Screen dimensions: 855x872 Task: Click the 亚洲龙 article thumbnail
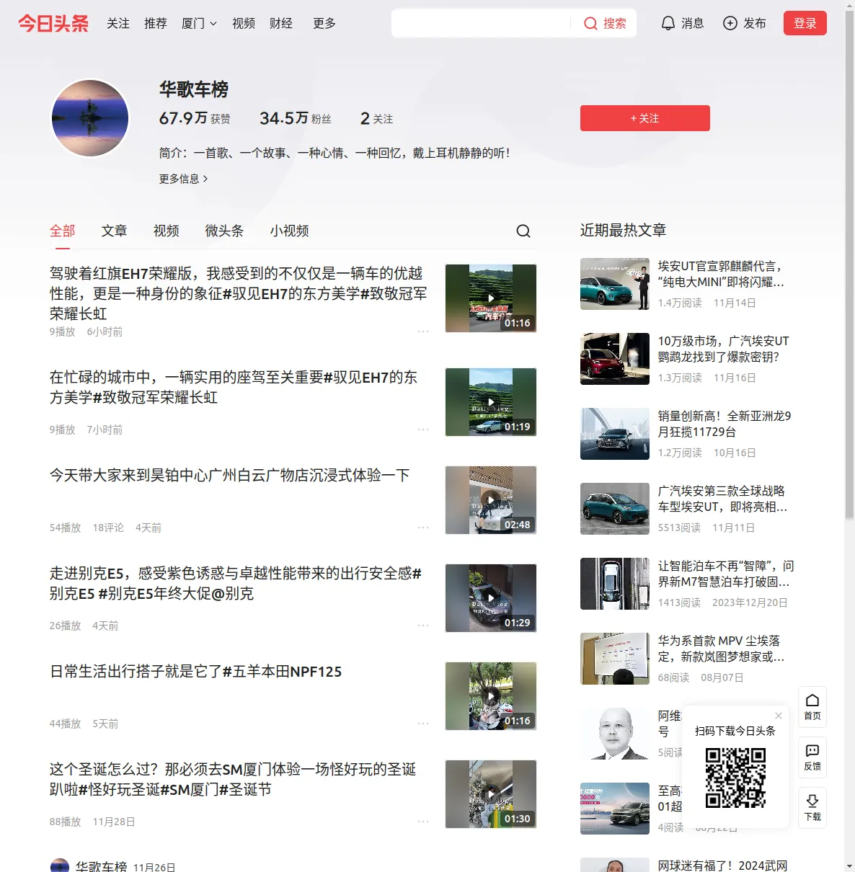pos(615,434)
